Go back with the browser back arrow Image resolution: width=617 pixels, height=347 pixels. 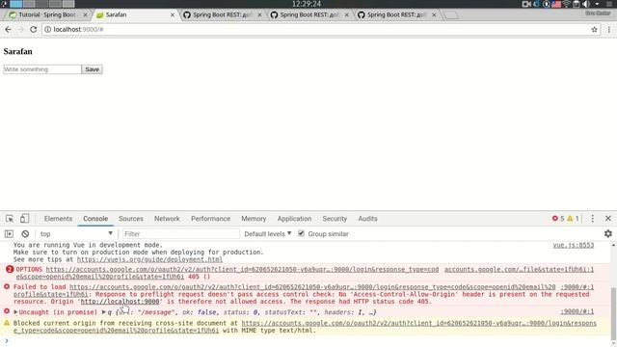pos(9,30)
